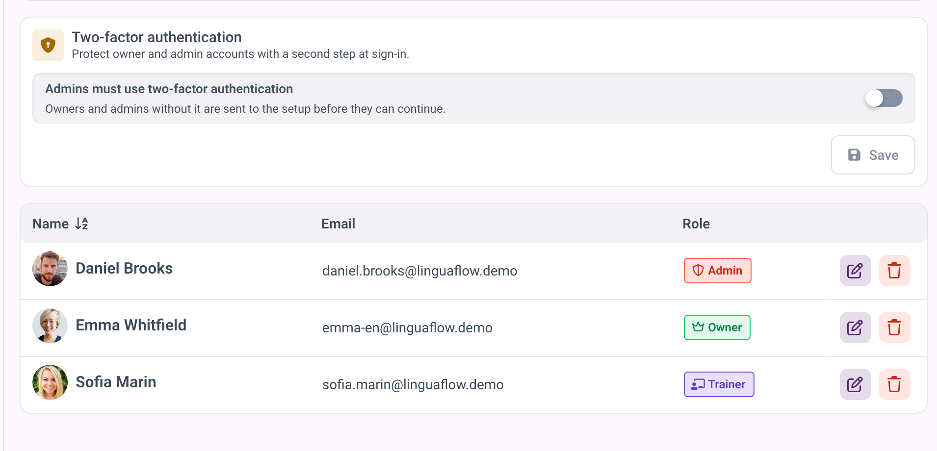Click the Owner role badge
This screenshot has height=451, width=937.
(717, 327)
